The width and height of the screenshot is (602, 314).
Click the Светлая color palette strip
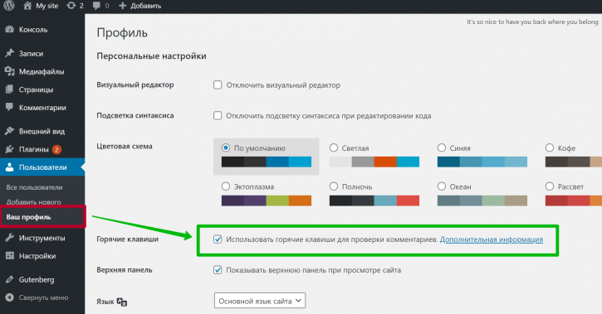pyautogui.click(x=374, y=162)
